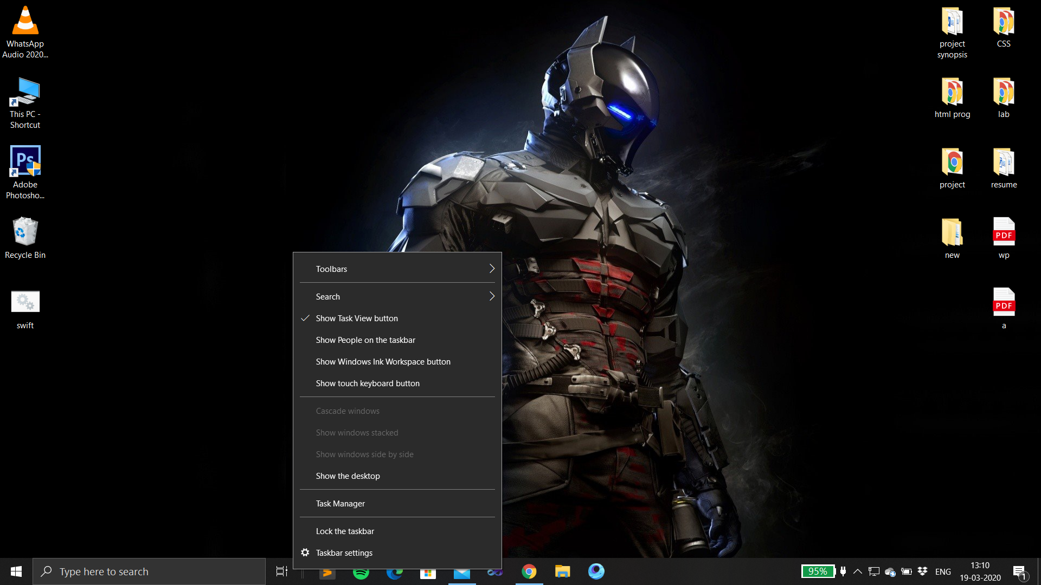Open the clock showing 13:10
Viewport: 1041px width, 585px height.
[x=980, y=571]
